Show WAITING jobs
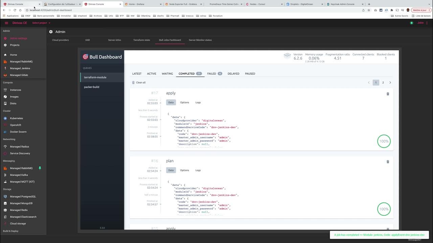The width and height of the screenshot is (433, 243). pos(167,74)
